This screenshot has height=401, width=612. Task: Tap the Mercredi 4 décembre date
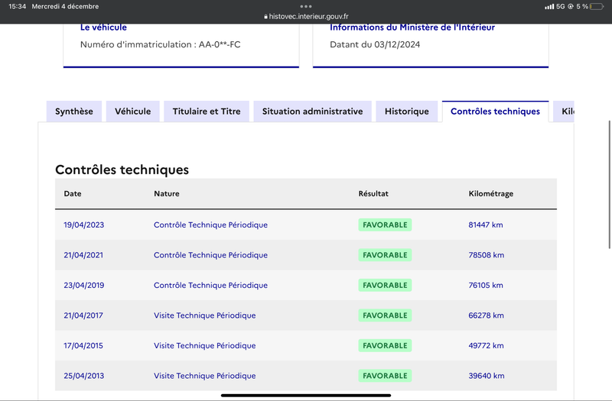(x=65, y=6)
